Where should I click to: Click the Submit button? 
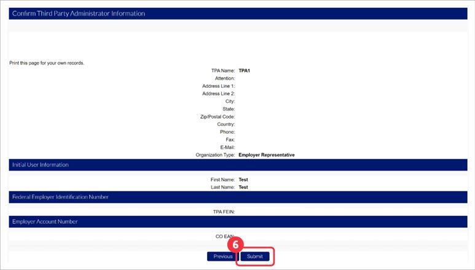point(254,256)
